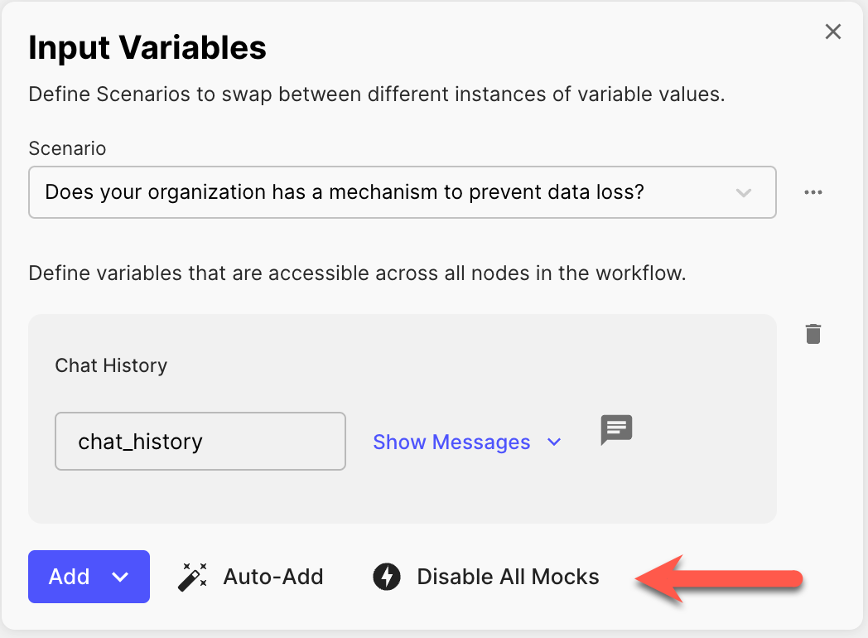Select the data loss scenario text
Screen dimensions: 868x638
[345, 192]
